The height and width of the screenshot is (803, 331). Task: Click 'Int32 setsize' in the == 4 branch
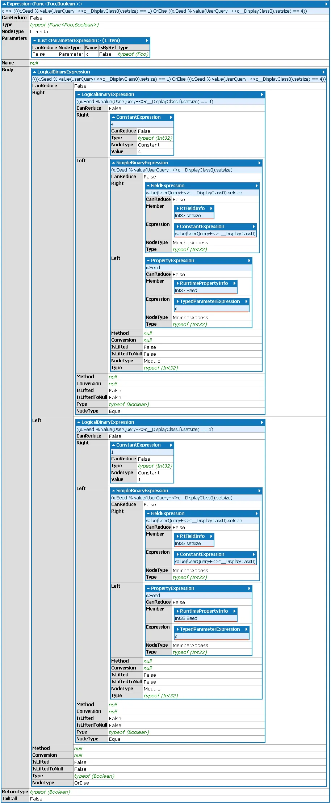click(188, 216)
